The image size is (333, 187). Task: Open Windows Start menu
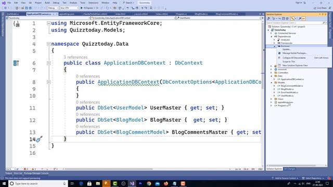(4, 183)
